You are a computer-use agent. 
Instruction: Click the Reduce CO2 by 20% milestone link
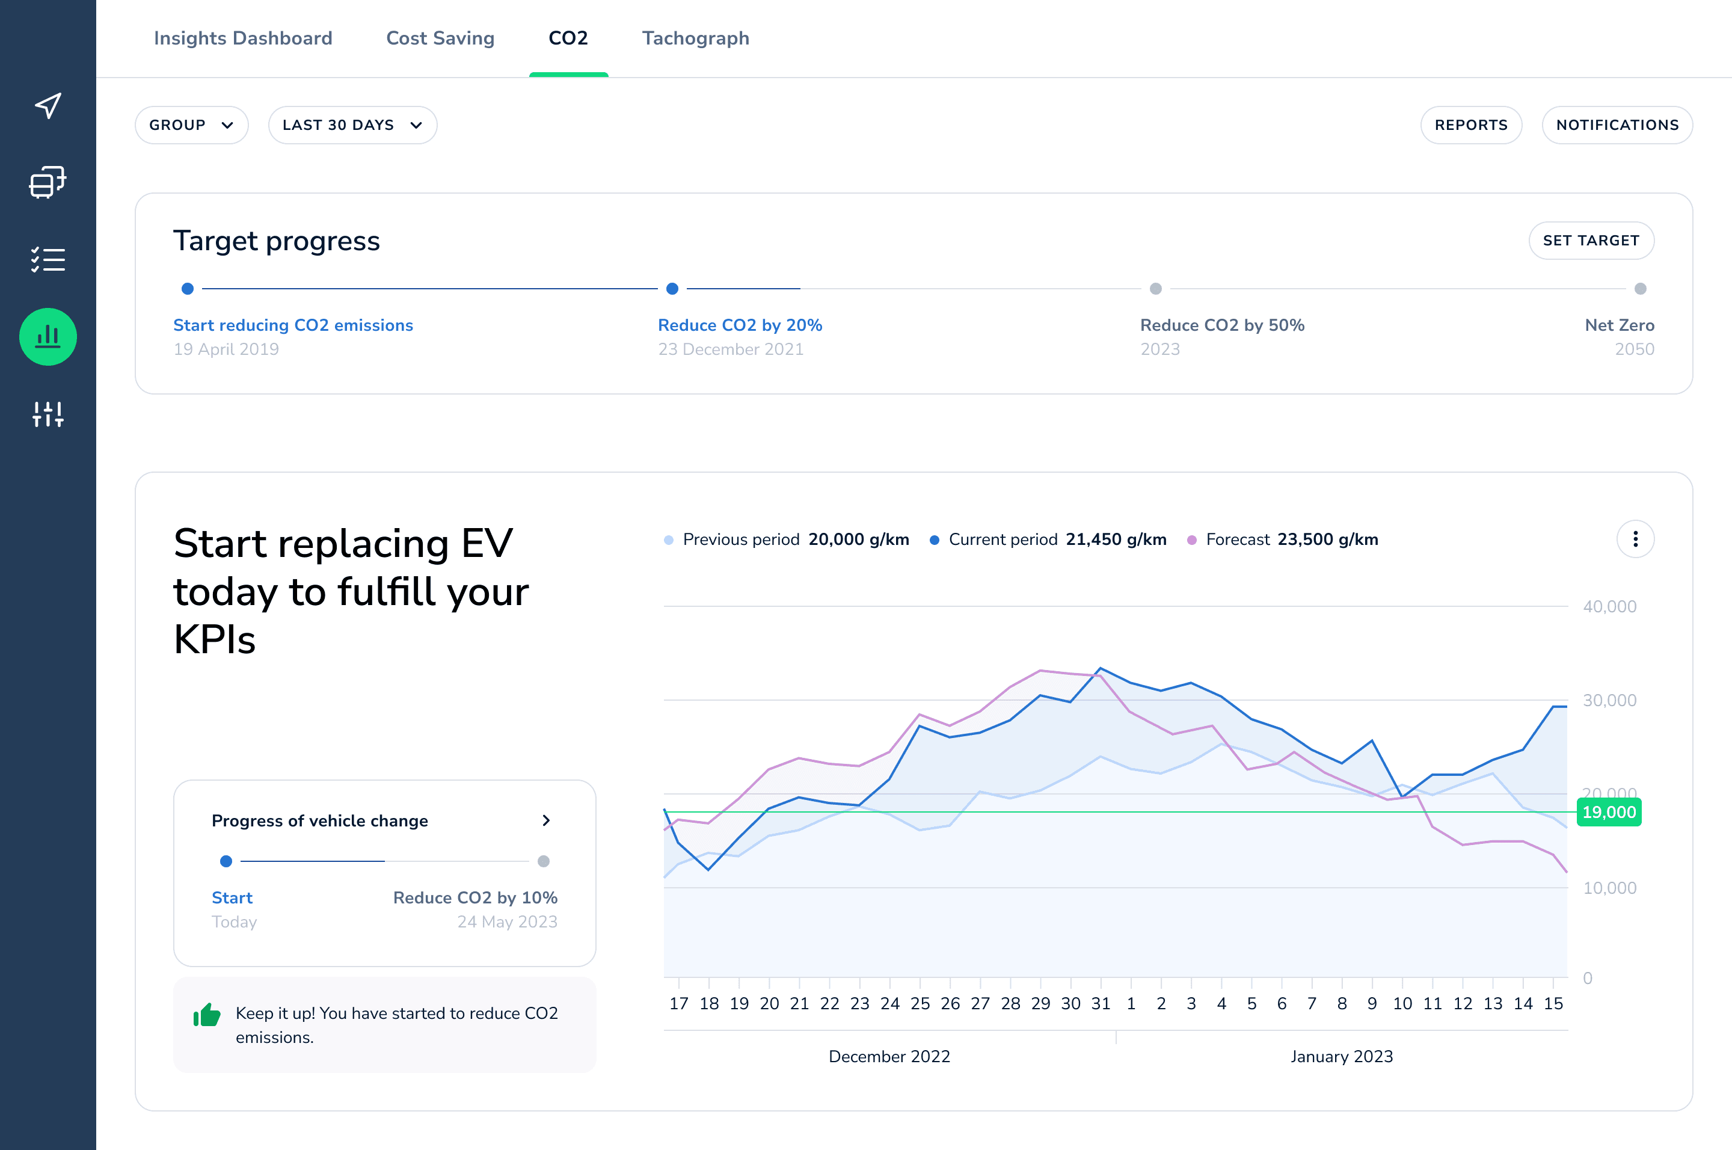pyautogui.click(x=739, y=325)
